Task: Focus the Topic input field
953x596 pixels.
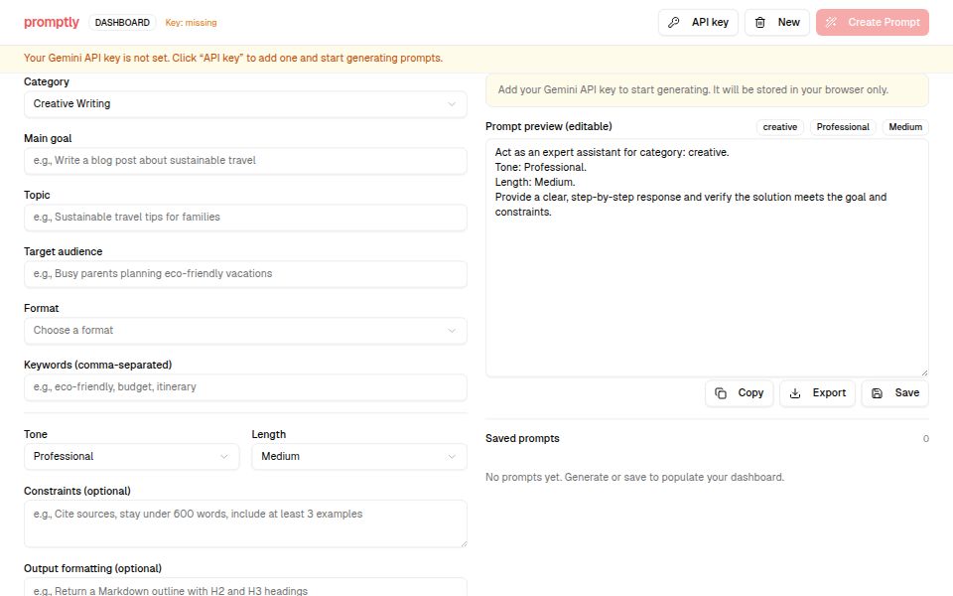Action: click(245, 218)
